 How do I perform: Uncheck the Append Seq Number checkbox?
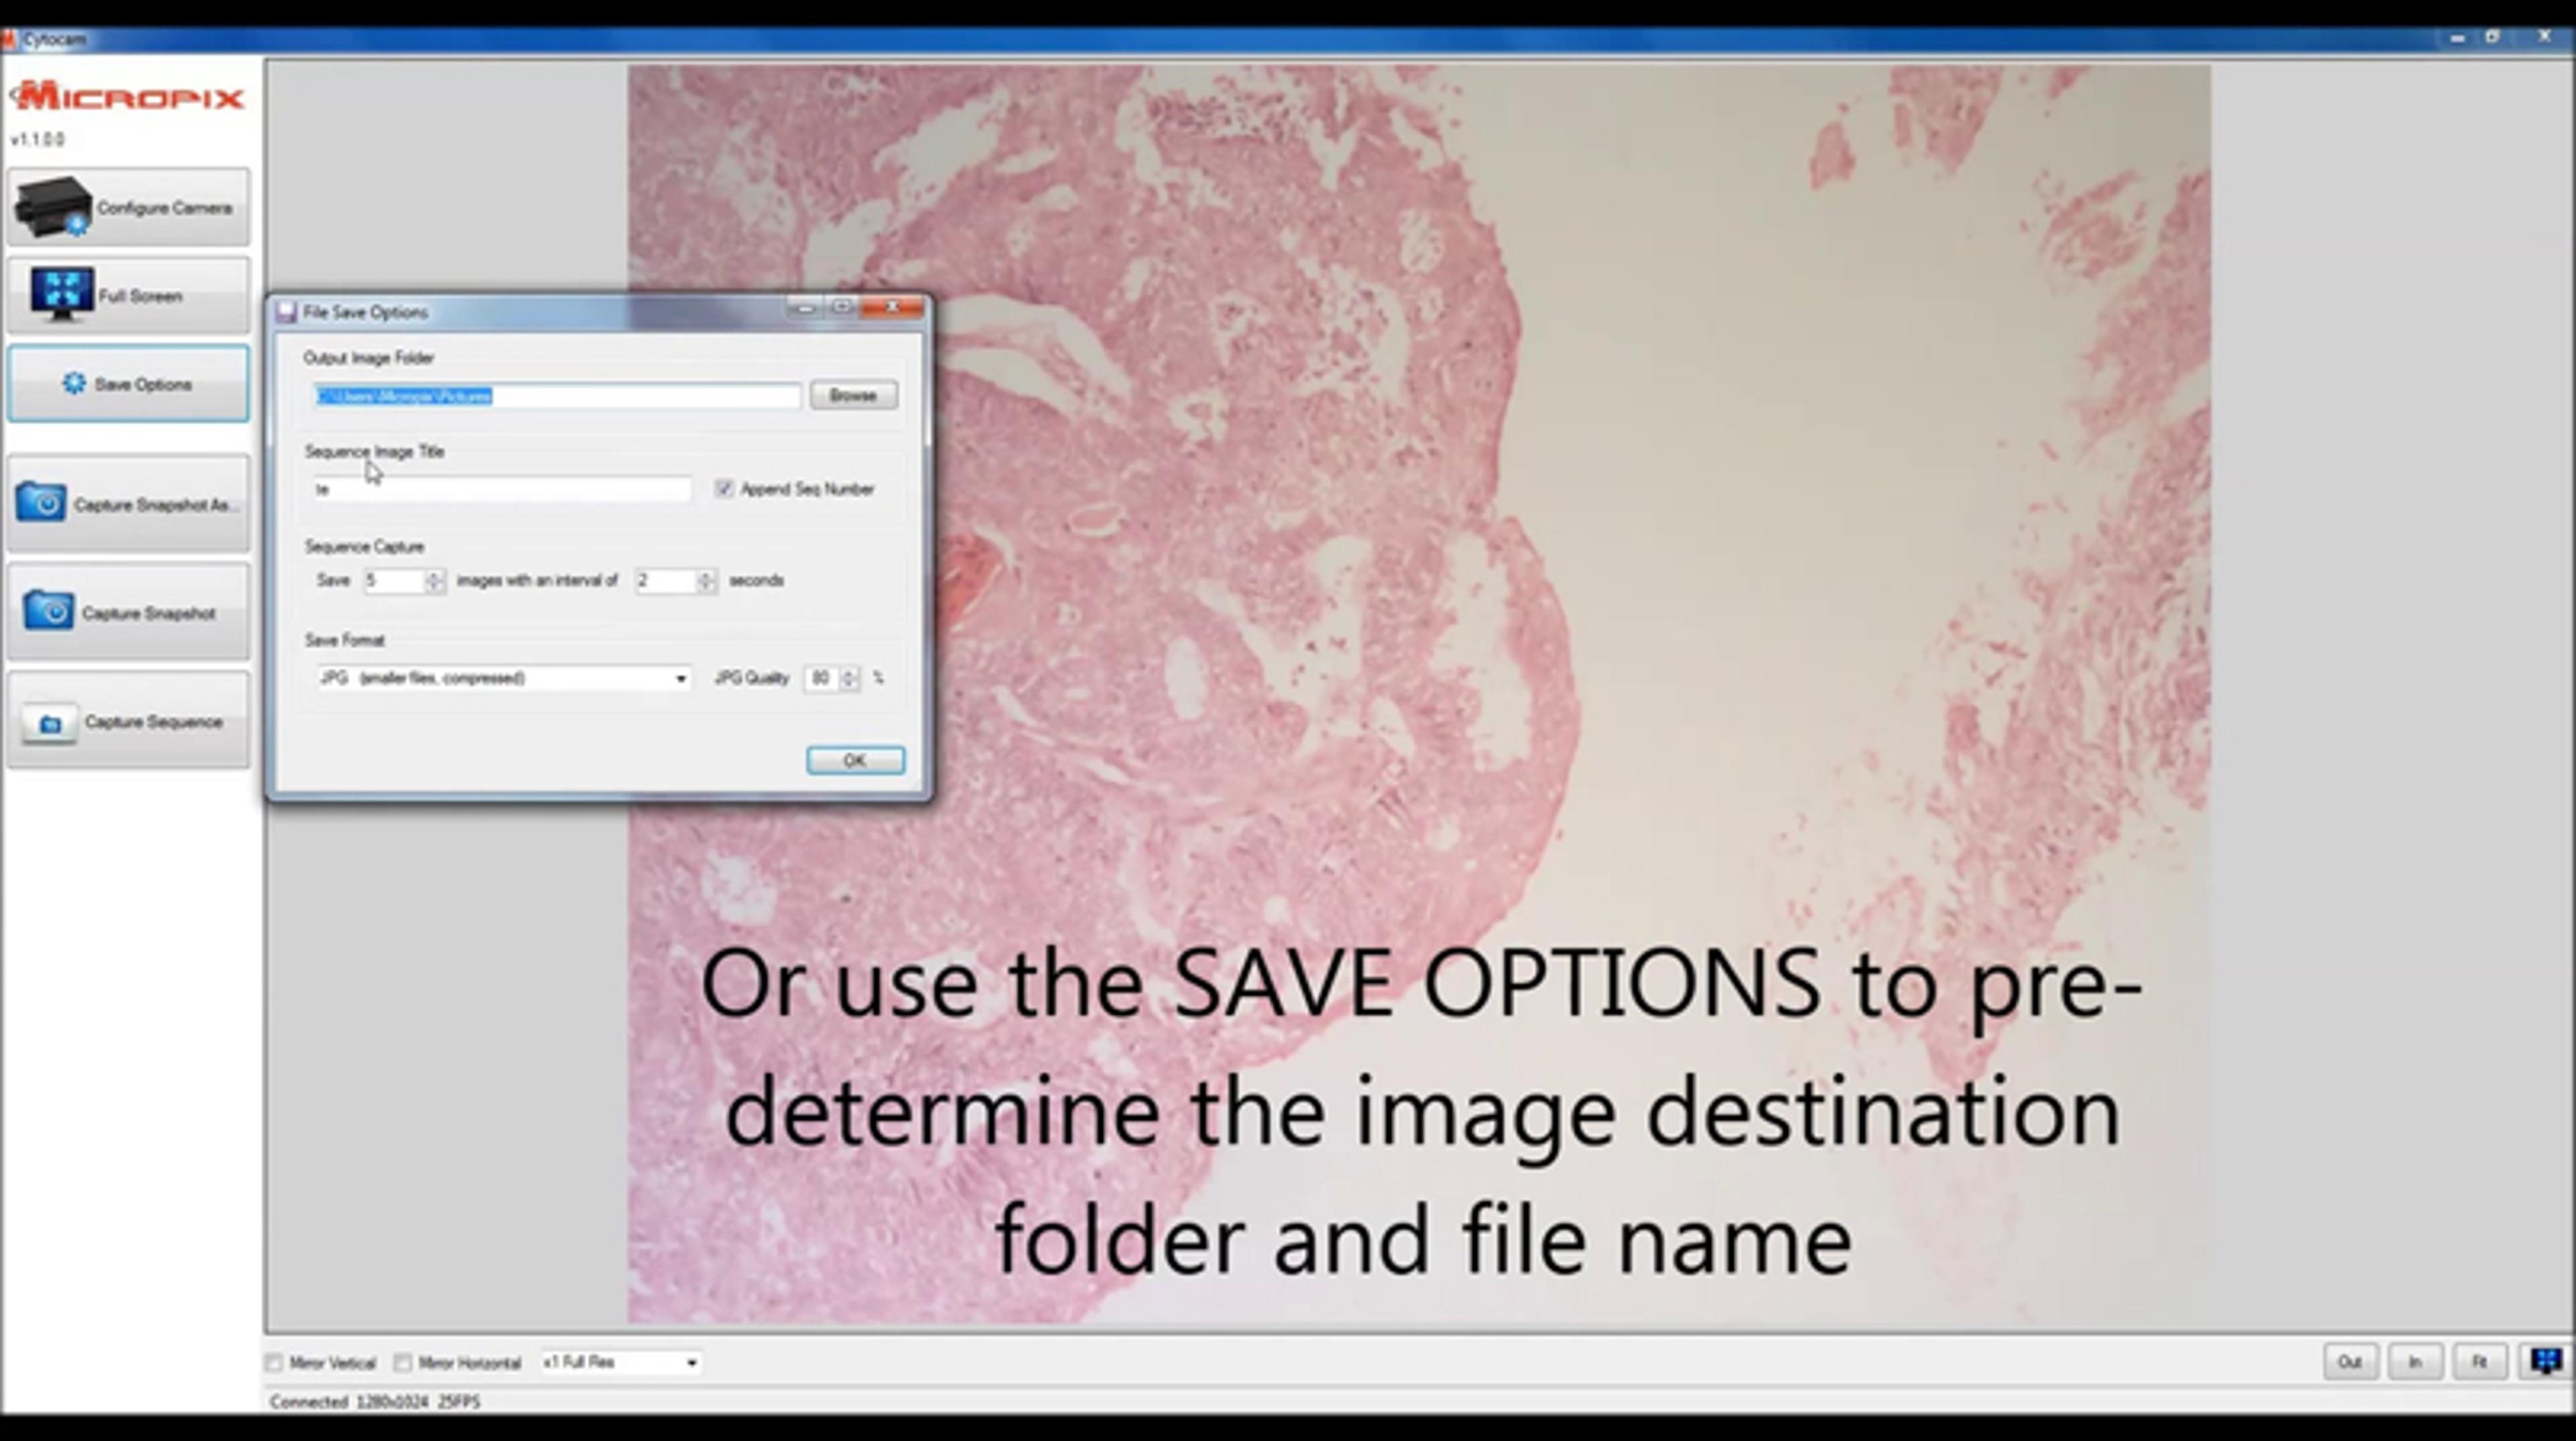tap(724, 489)
